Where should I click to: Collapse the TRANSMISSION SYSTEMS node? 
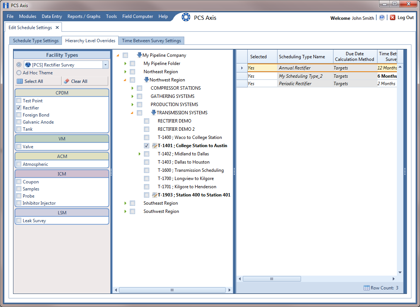[132, 113]
